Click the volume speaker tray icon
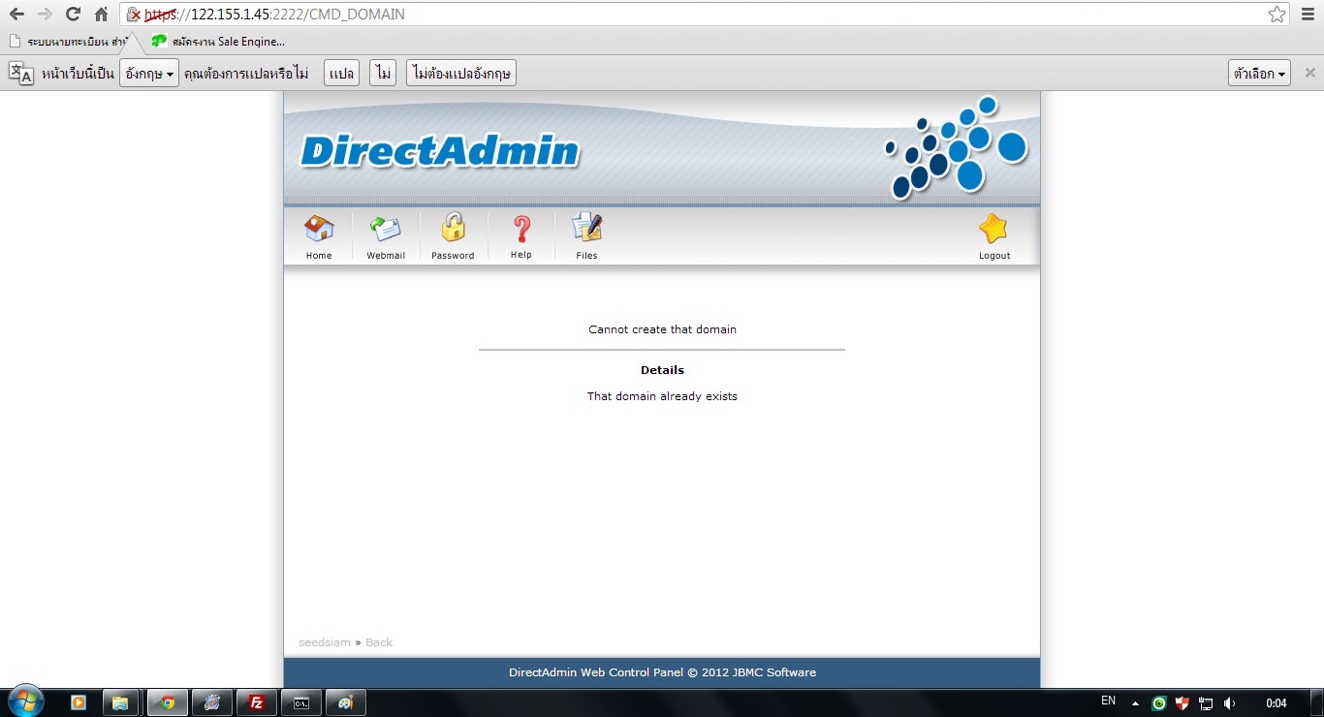Image resolution: width=1324 pixels, height=717 pixels. [x=1230, y=703]
